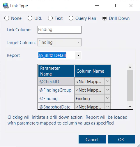The width and height of the screenshot is (140, 147).
Task: Pick the Query Plan radio button
Action: click(x=71, y=18)
